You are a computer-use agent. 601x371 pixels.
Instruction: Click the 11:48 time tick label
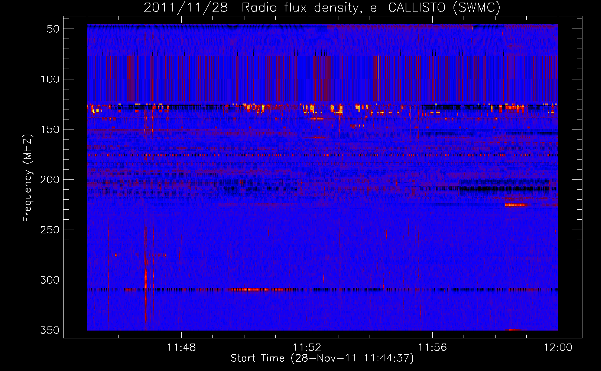181,347
